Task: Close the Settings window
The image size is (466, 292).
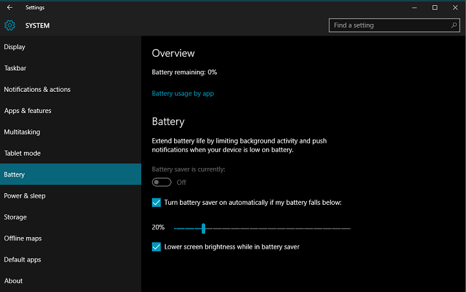Action: click(x=455, y=7)
